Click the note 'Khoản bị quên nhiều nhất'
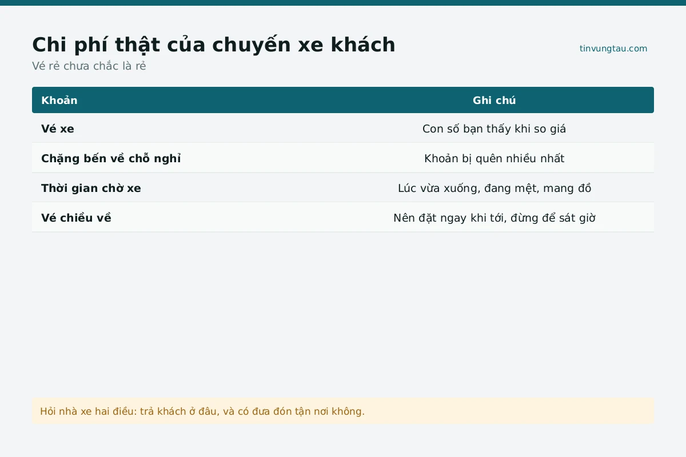686x457 pixels. (x=494, y=158)
